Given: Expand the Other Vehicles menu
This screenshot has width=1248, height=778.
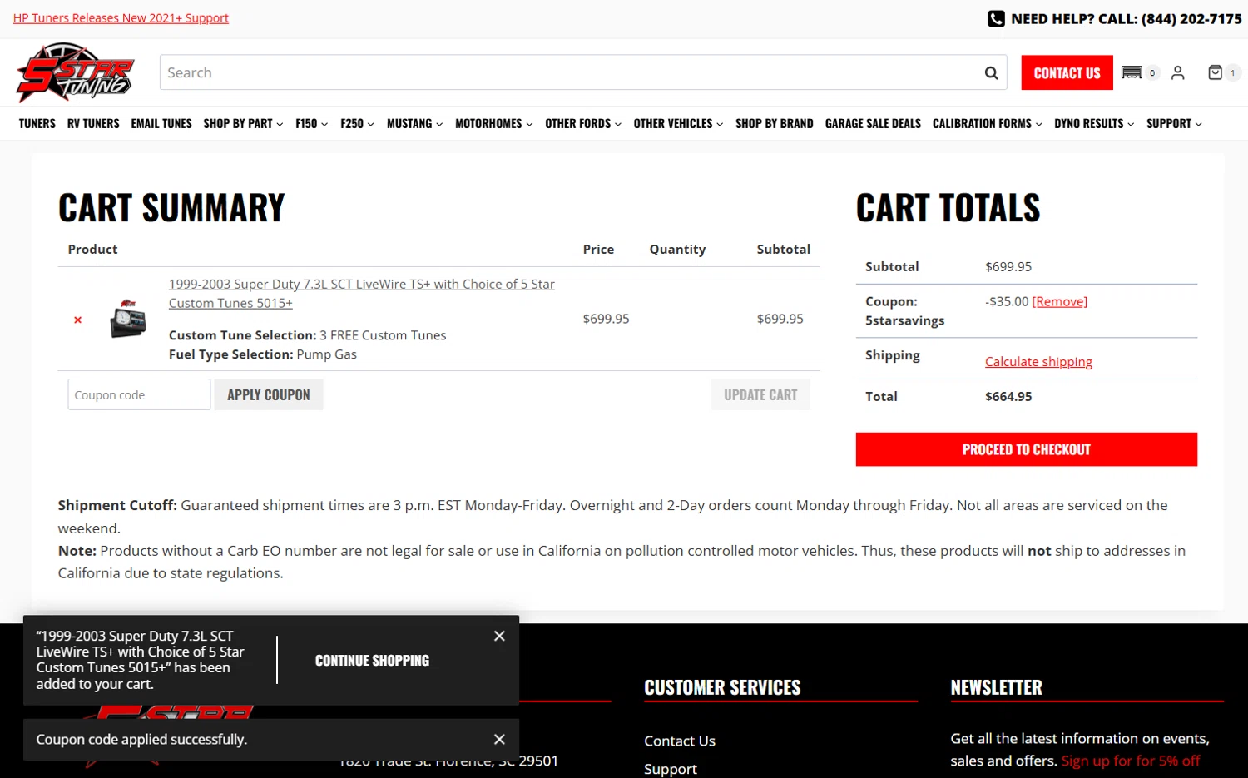Looking at the screenshot, I should coord(678,123).
